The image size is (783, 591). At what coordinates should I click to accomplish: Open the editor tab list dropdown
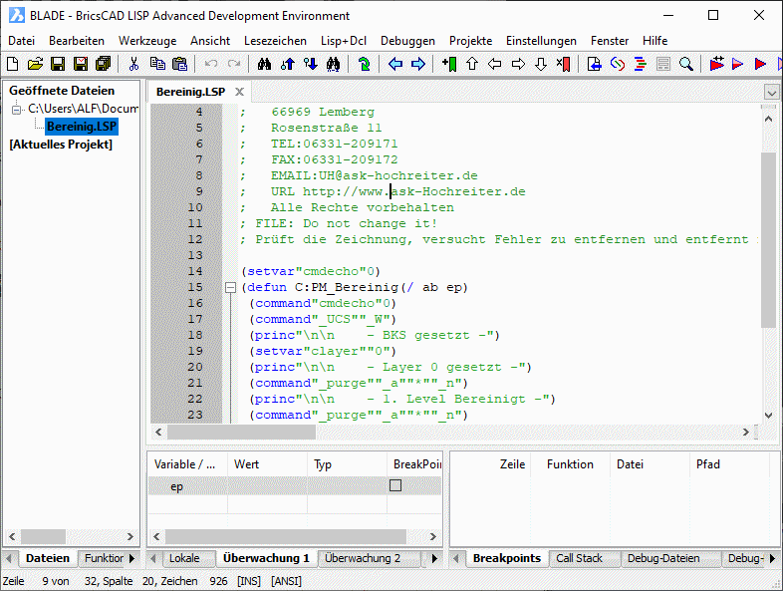pos(771,93)
